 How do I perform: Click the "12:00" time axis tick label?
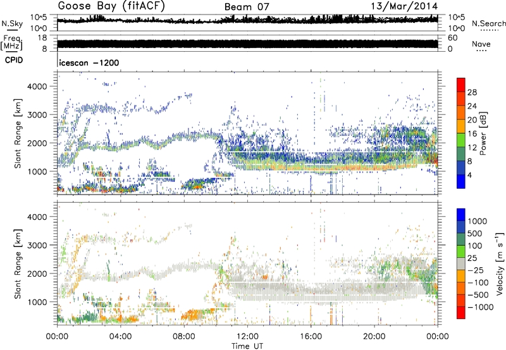pyautogui.click(x=247, y=337)
